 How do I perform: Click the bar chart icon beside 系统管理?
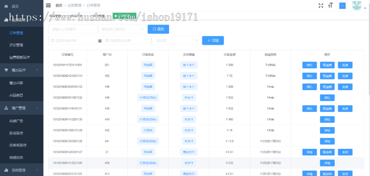(6, 170)
